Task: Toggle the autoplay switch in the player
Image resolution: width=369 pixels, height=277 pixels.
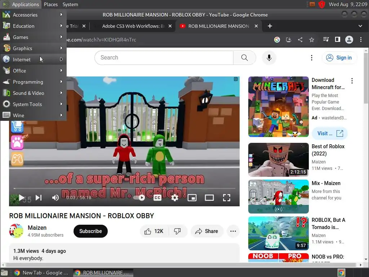Action: click(139, 198)
